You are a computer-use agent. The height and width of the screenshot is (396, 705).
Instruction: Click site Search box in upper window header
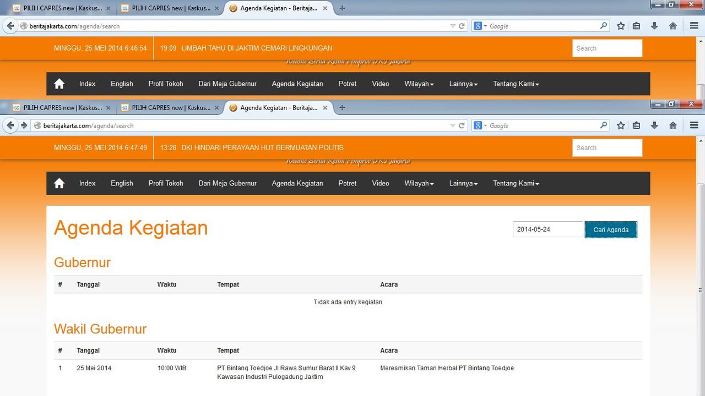(x=607, y=48)
